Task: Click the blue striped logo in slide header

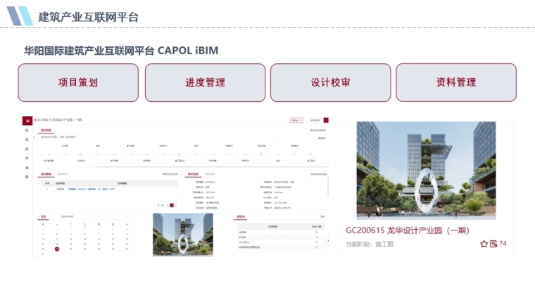Action: point(19,16)
